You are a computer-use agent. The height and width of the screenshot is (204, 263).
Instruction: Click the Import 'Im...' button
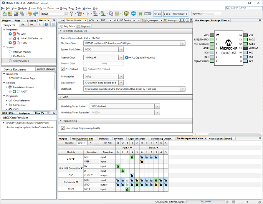point(32,25)
